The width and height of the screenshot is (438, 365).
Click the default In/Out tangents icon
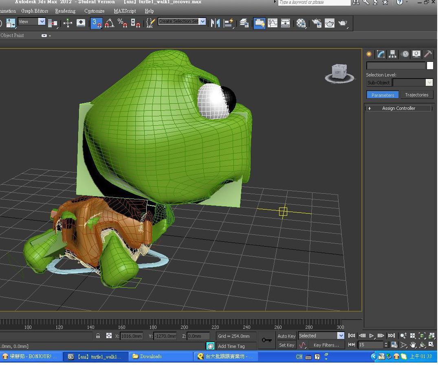pos(302,345)
